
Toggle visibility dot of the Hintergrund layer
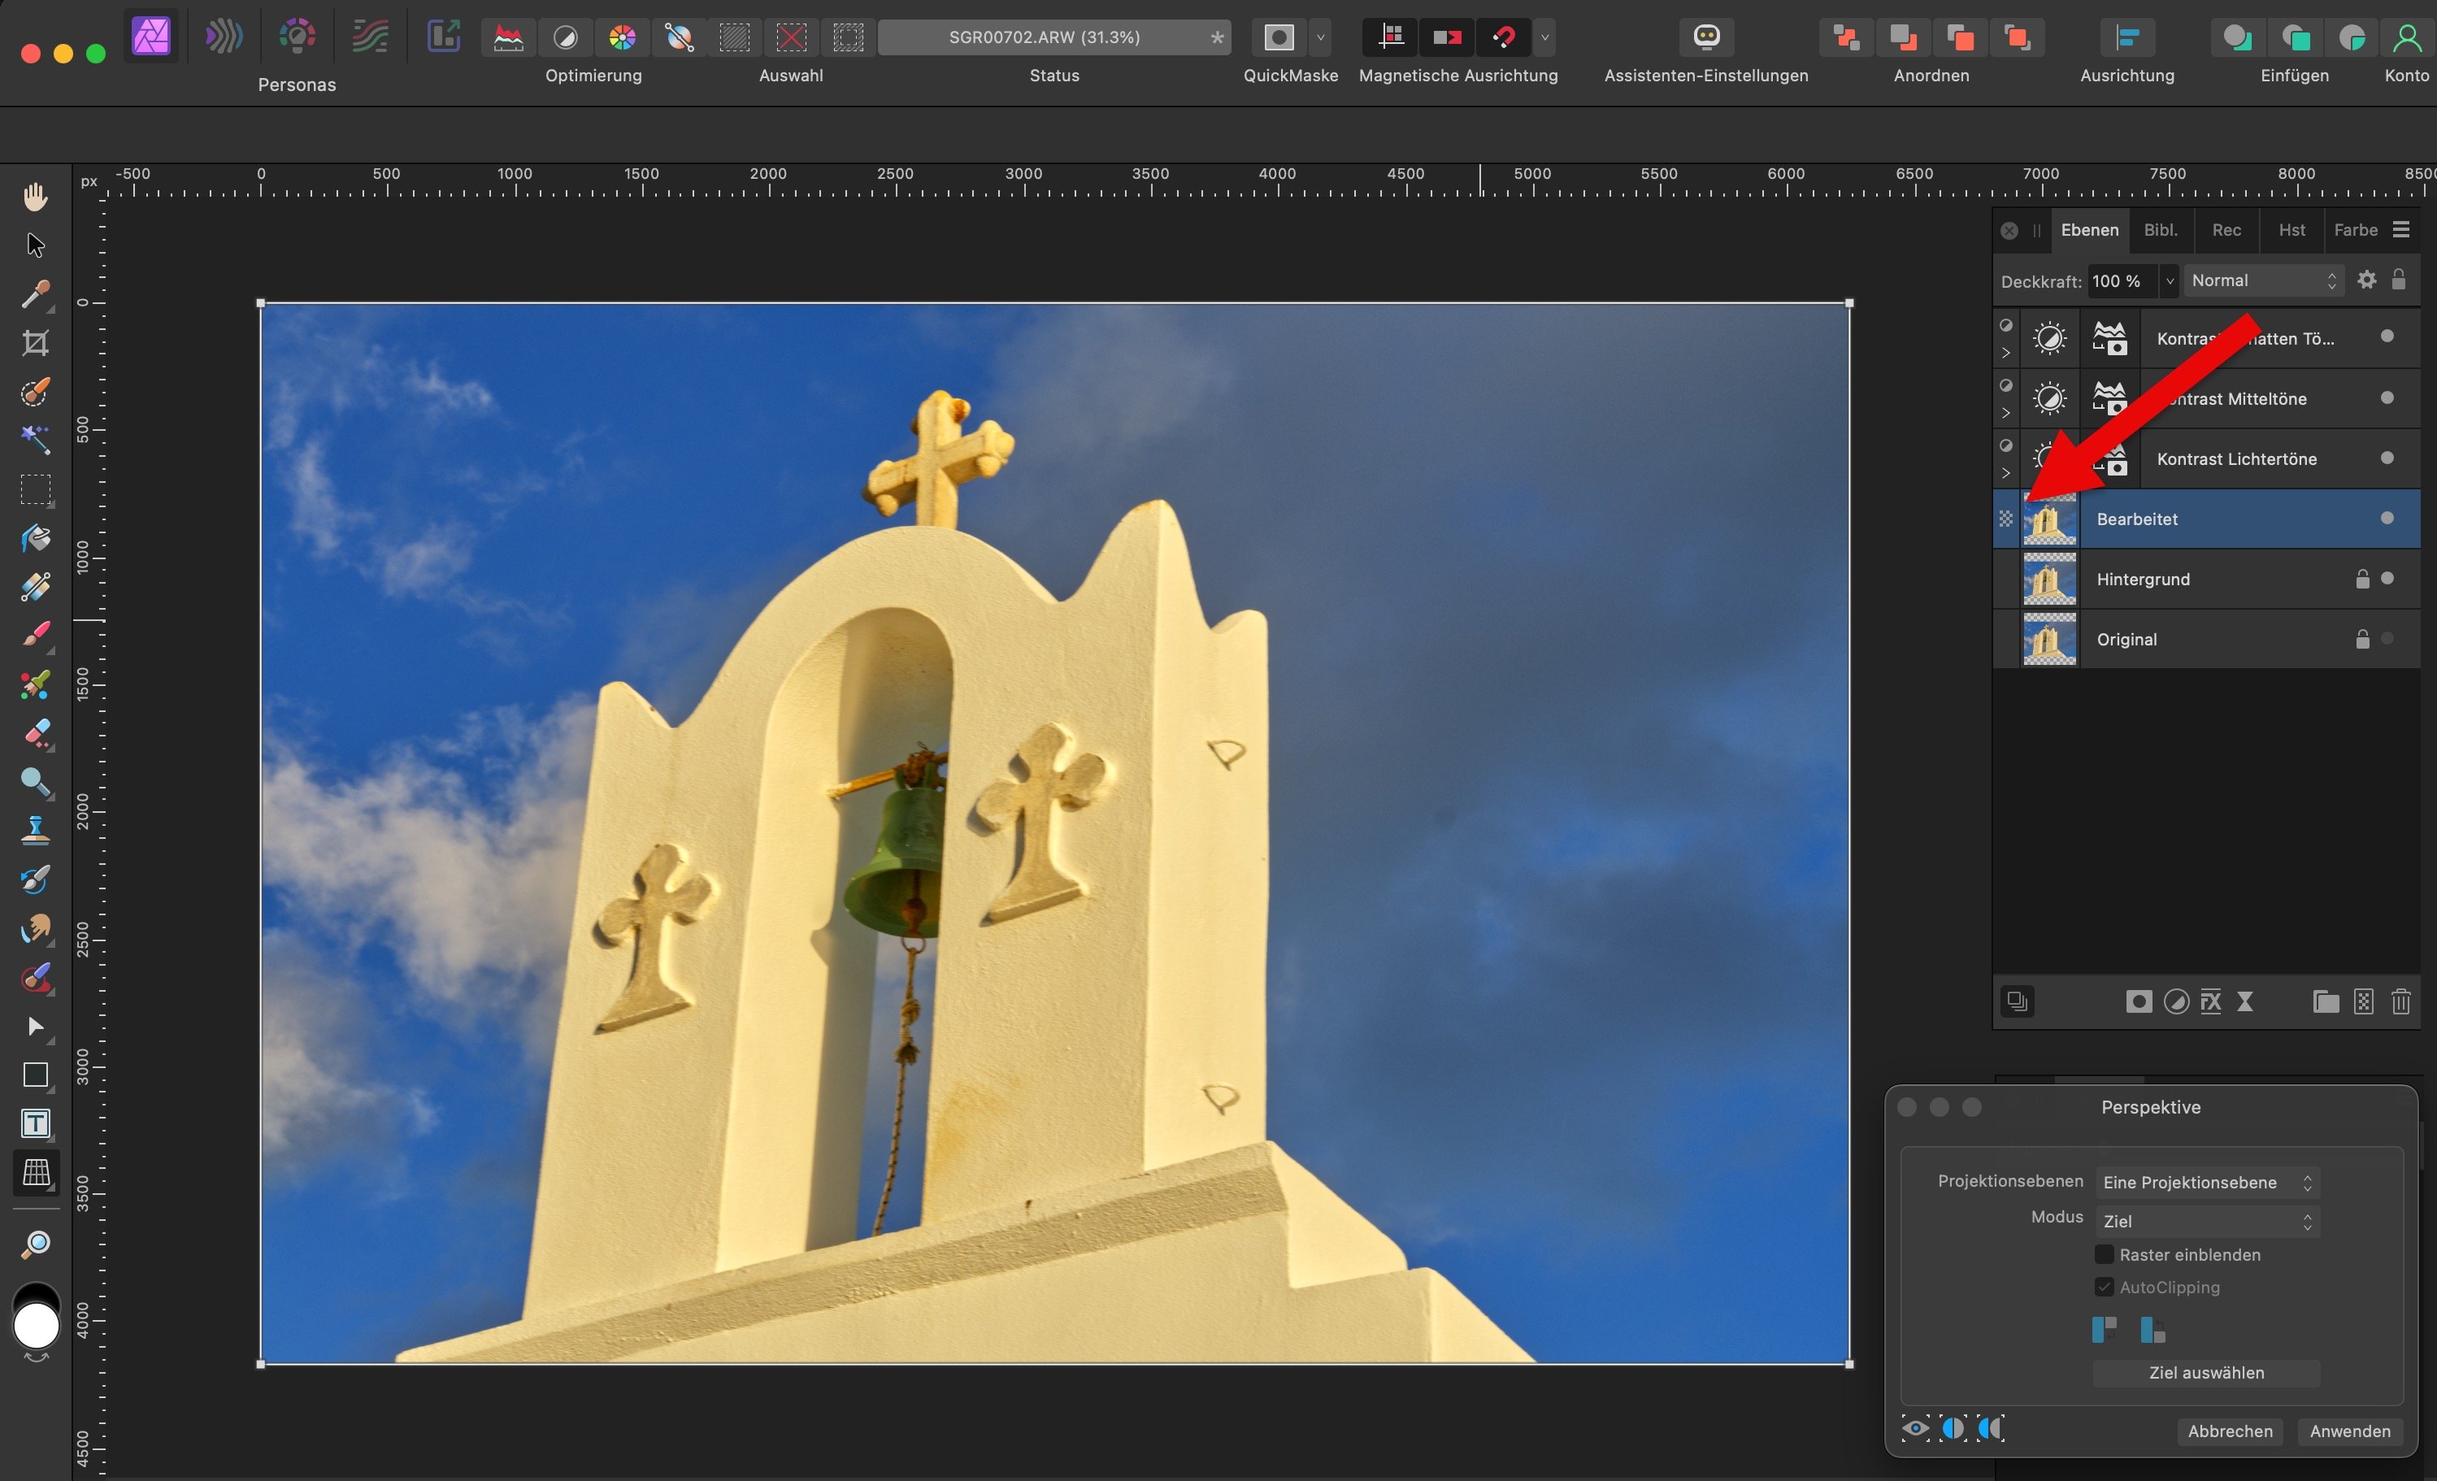pyautogui.click(x=2387, y=579)
